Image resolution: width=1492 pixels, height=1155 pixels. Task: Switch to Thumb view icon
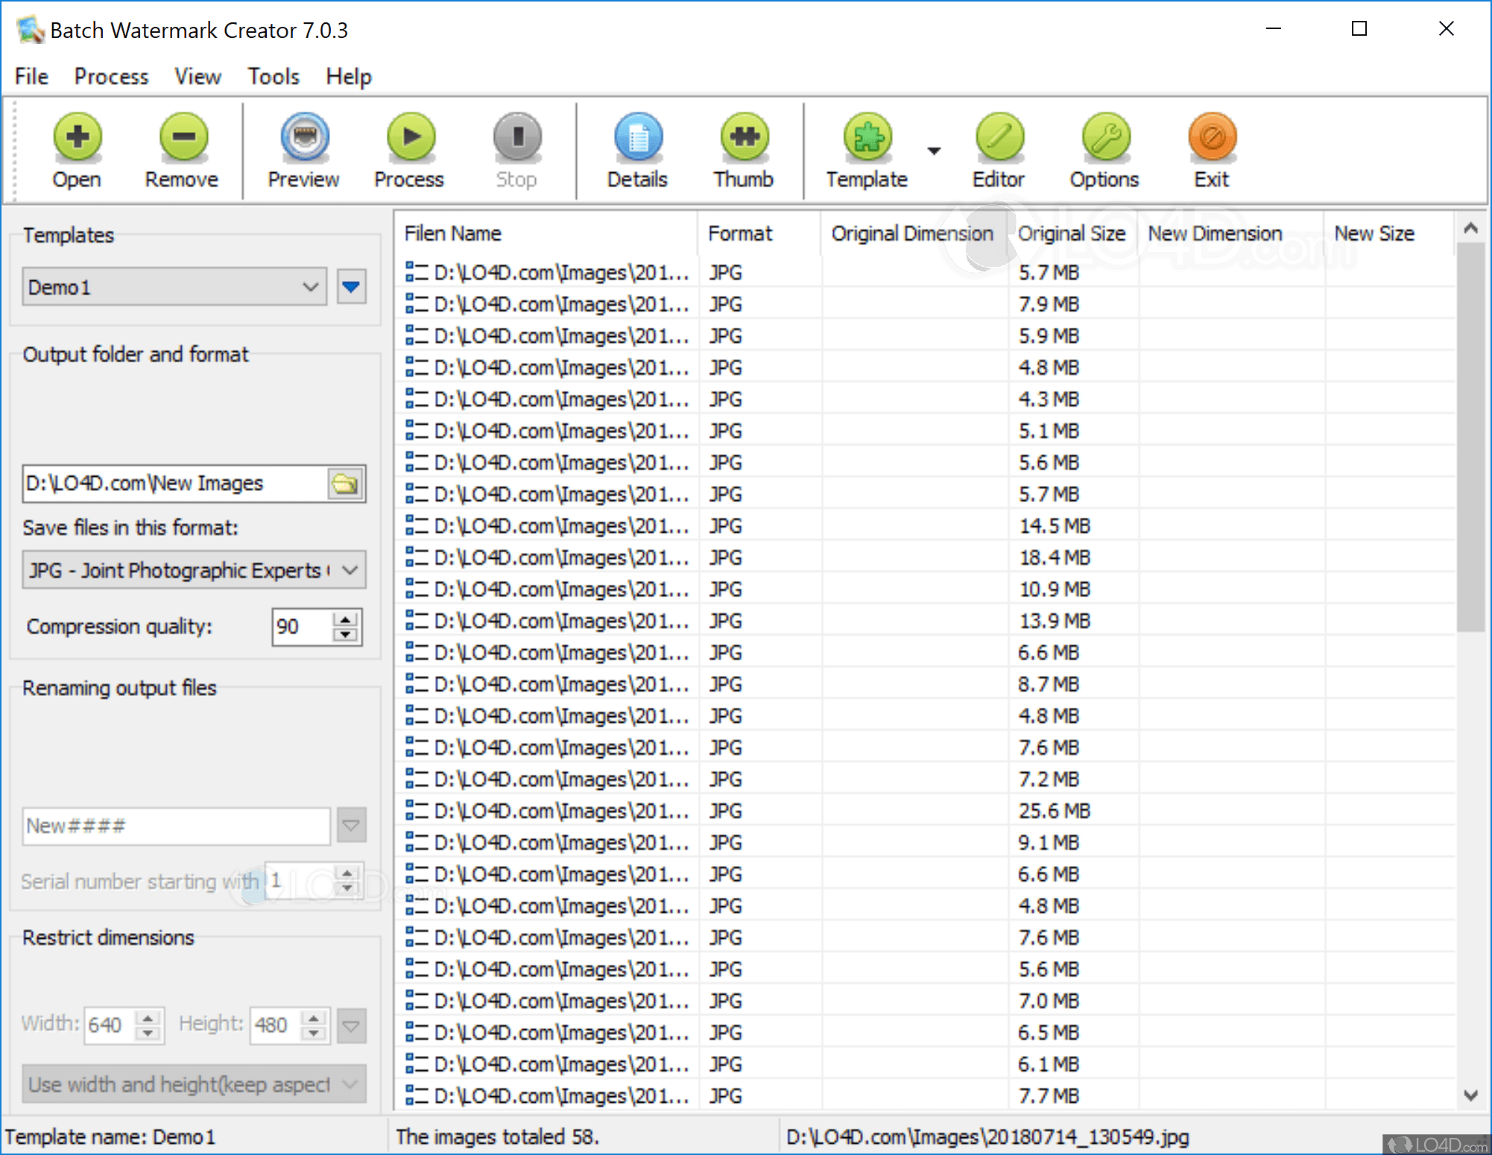[744, 138]
